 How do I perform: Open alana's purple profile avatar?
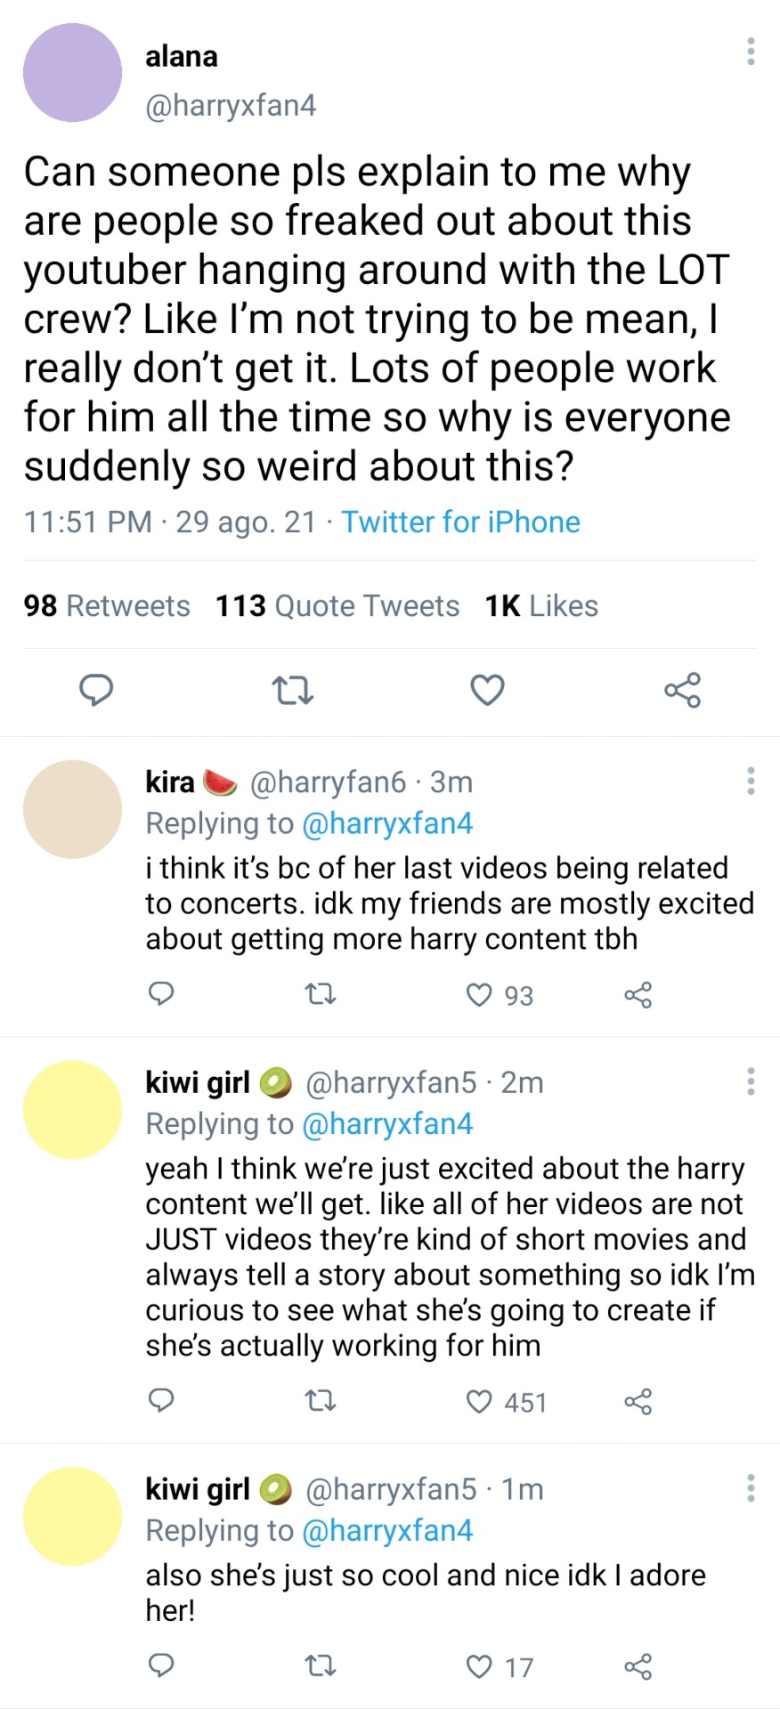[72, 73]
